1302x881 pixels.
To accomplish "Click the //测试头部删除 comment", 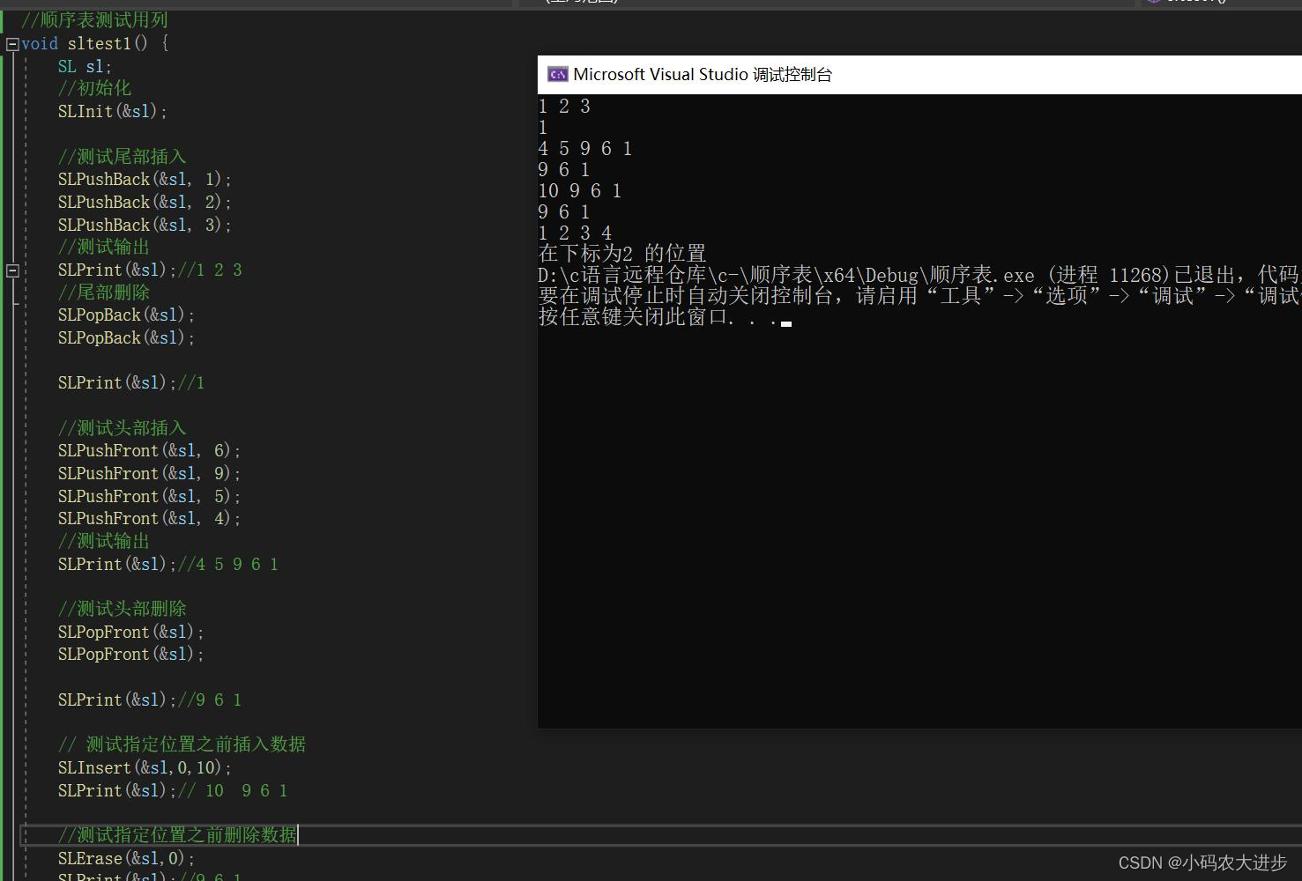I will pyautogui.click(x=123, y=609).
